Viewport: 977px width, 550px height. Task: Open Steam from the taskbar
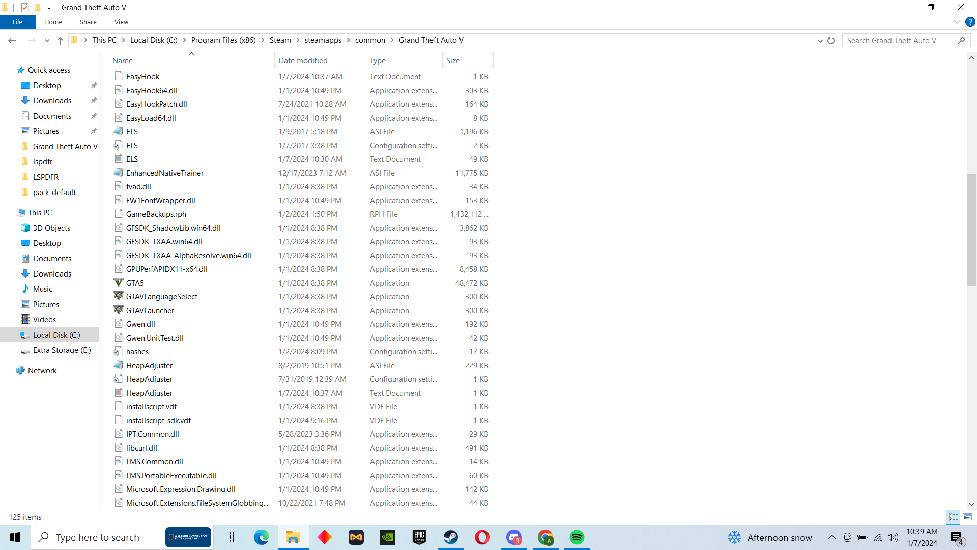coord(450,537)
